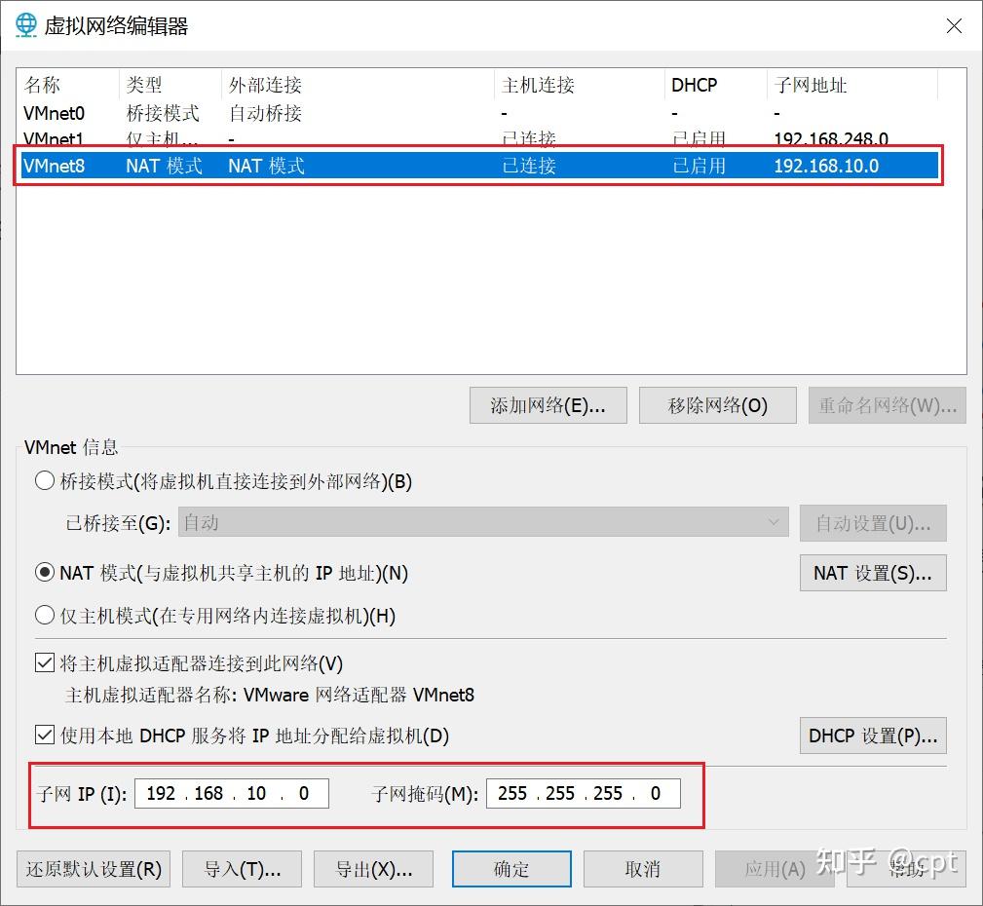Select the VMnet8 NAT network row
983x906 pixels.
(x=479, y=166)
